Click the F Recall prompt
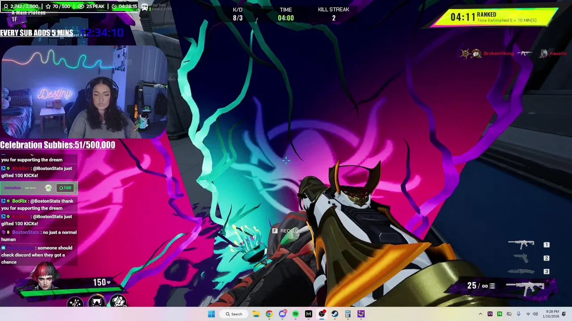The height and width of the screenshot is (321, 572). point(285,231)
